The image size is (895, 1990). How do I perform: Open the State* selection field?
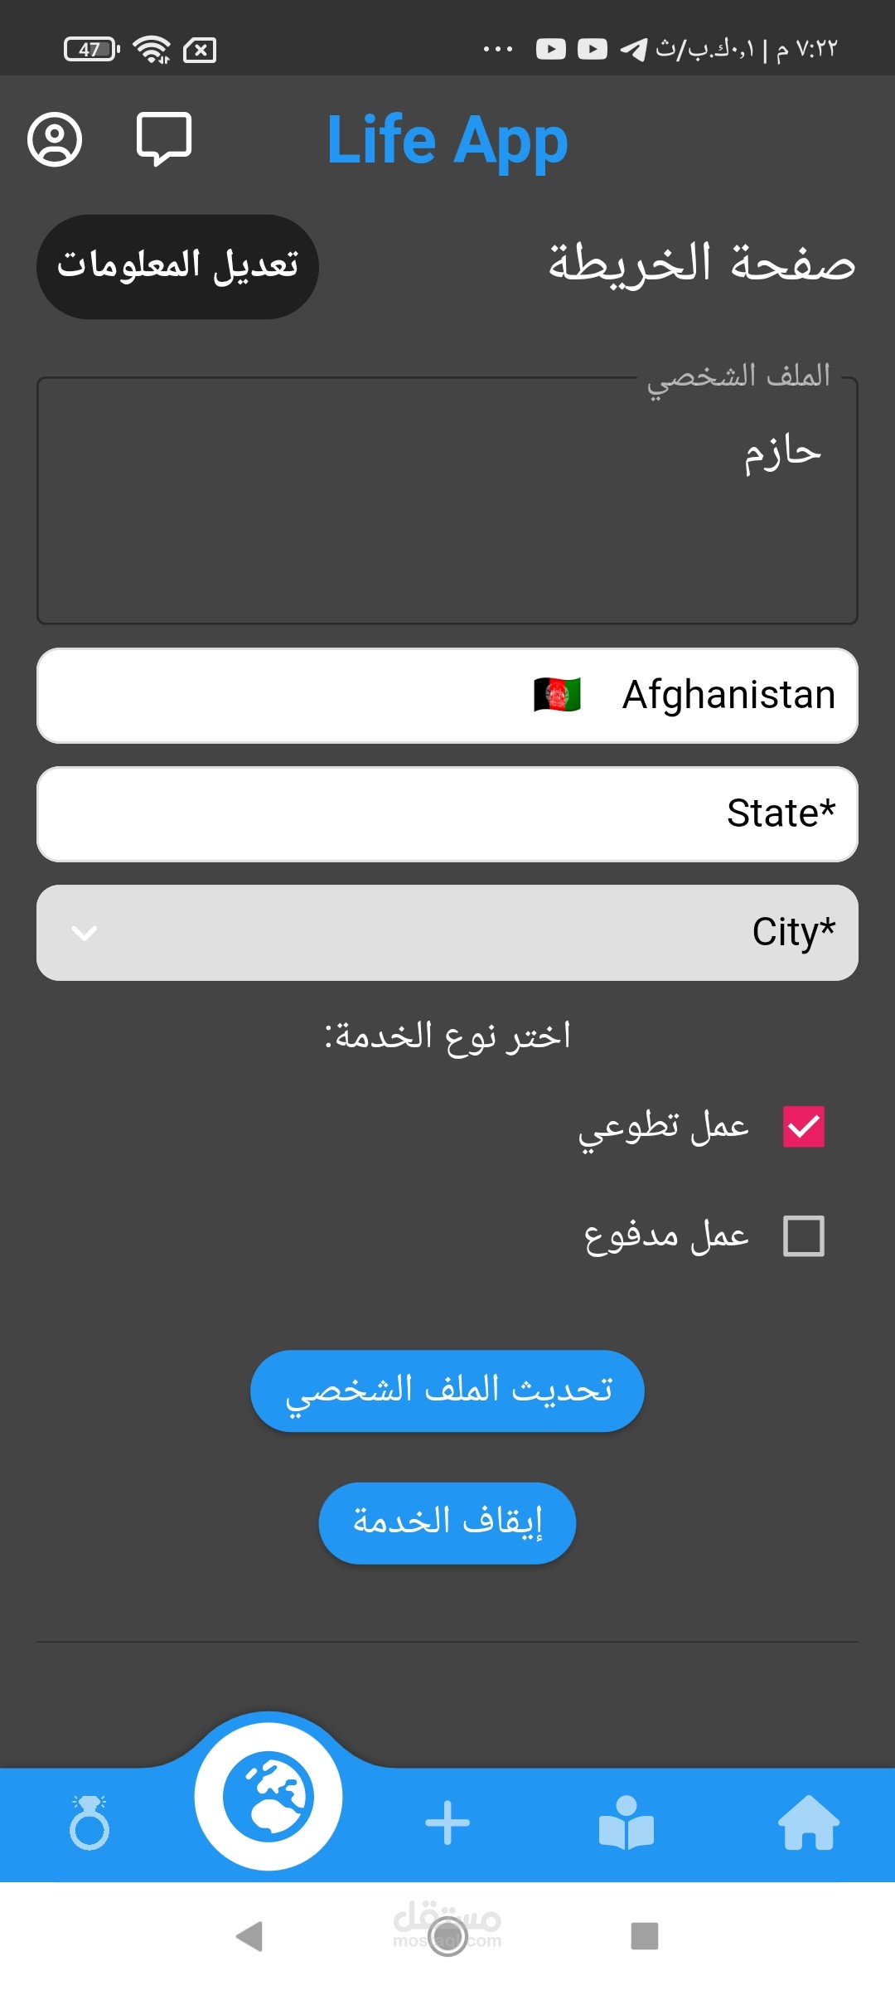tap(447, 813)
